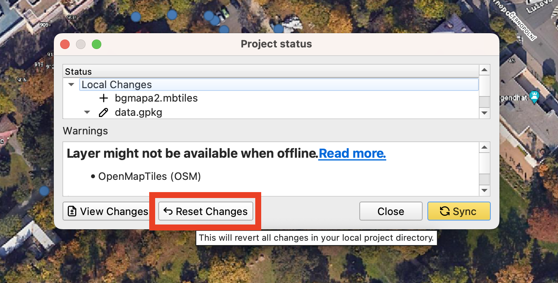Image resolution: width=558 pixels, height=283 pixels.
Task: Click the View Changes document icon
Action: coord(72,211)
